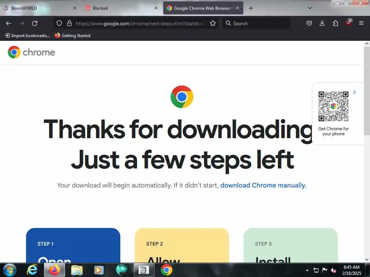Click the green globe taskbar icon

[121, 270]
